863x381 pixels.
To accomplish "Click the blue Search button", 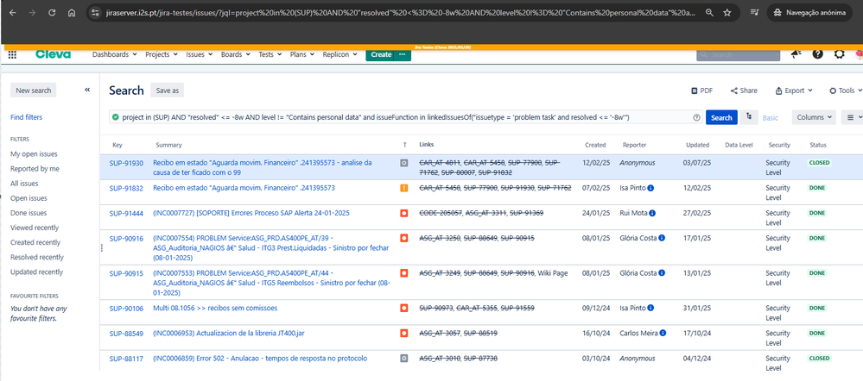I will pyautogui.click(x=721, y=117).
